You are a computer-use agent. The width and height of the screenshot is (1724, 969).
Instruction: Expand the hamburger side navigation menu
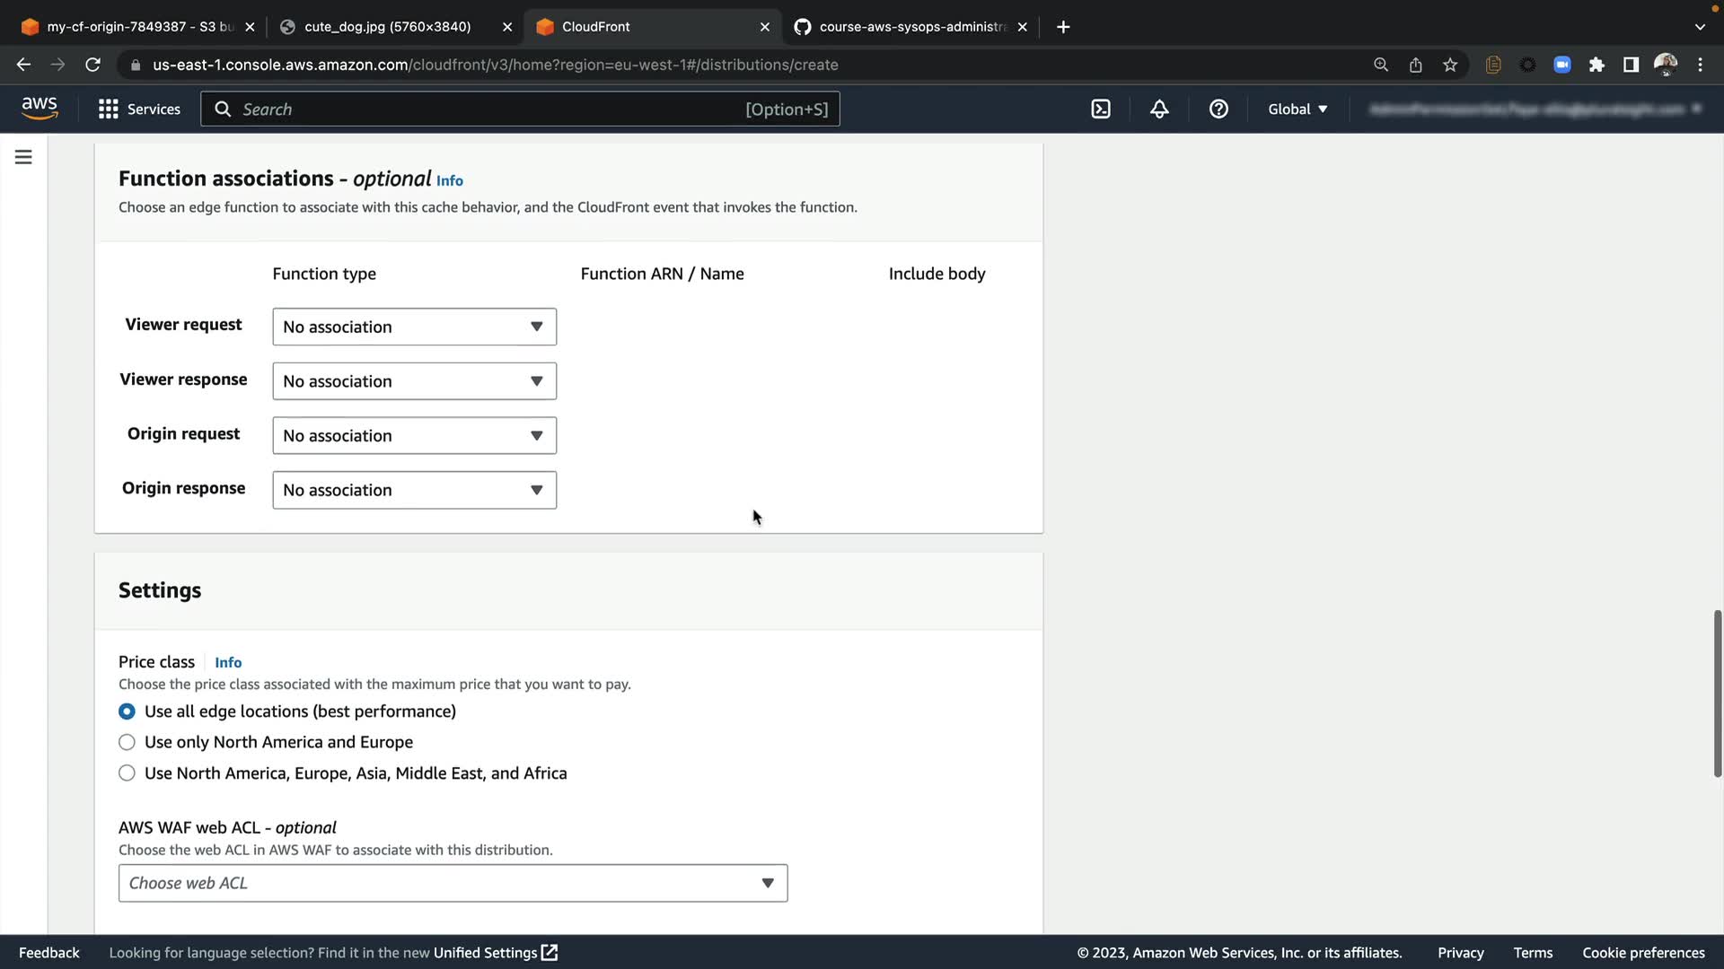pyautogui.click(x=23, y=157)
